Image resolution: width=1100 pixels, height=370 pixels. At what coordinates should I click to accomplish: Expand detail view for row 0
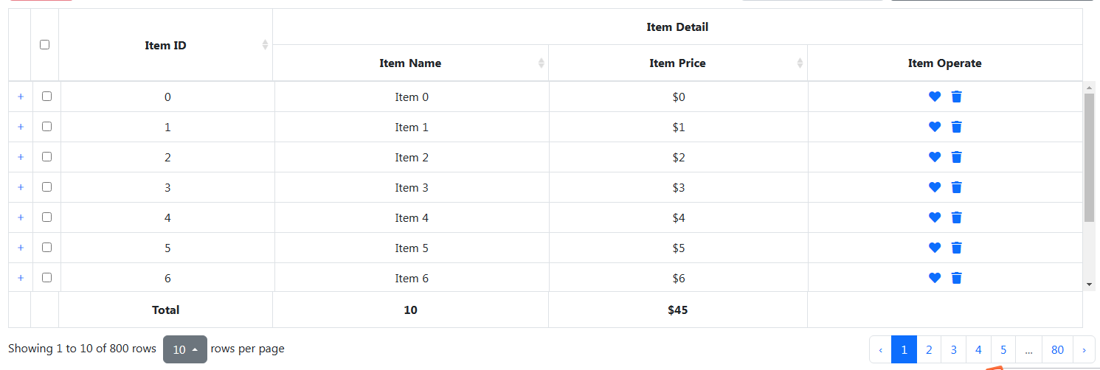[21, 97]
